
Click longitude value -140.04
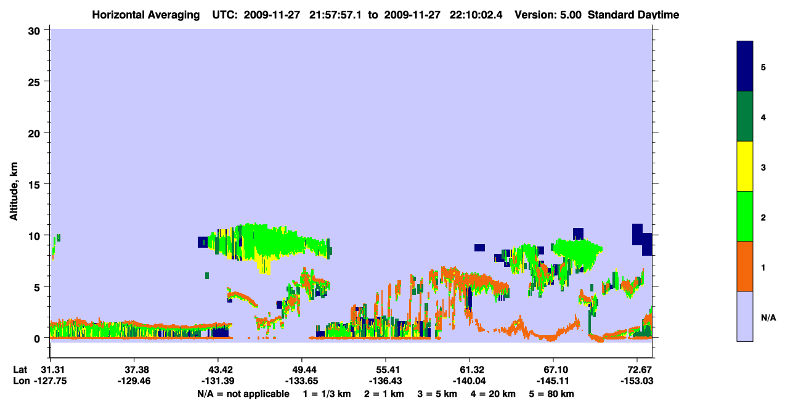point(470,381)
